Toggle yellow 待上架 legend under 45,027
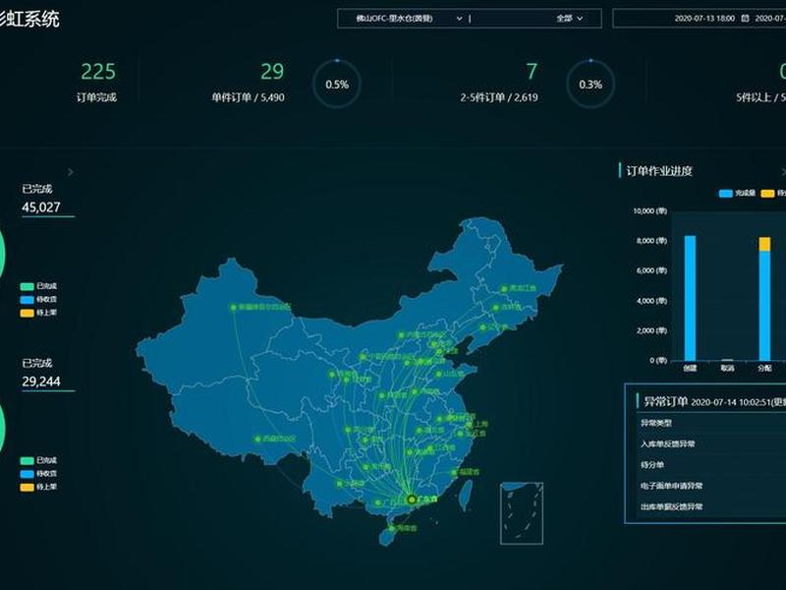 point(38,313)
